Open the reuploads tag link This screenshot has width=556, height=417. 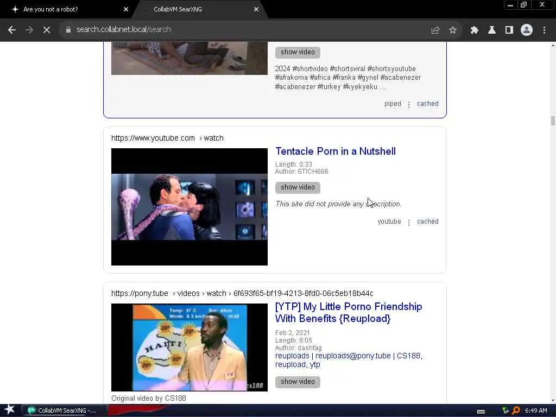(x=292, y=356)
